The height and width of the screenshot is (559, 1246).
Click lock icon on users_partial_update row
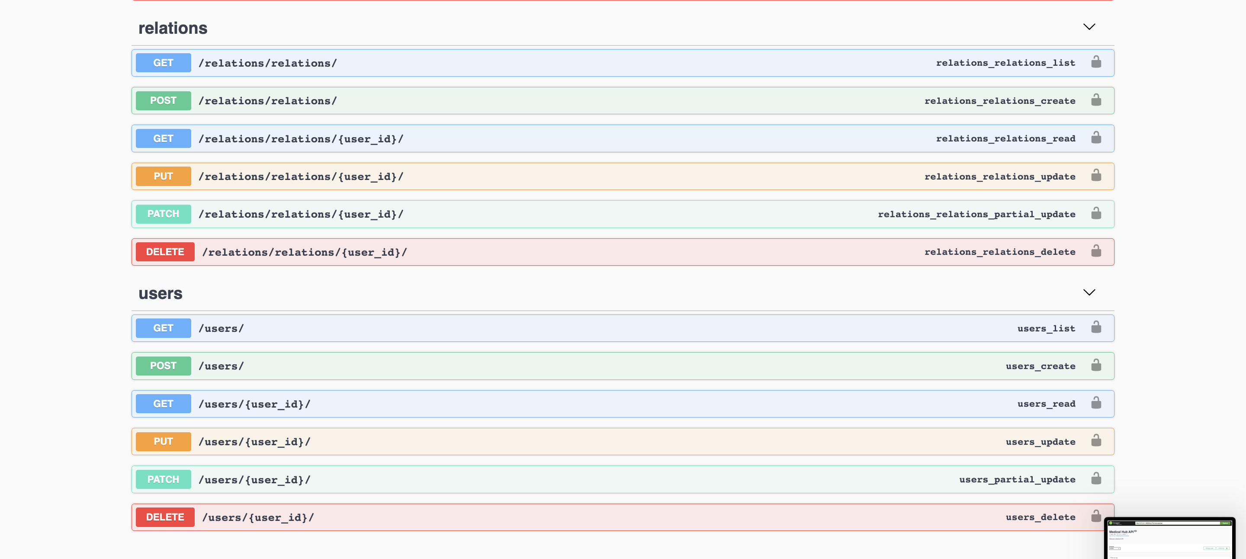click(1096, 479)
